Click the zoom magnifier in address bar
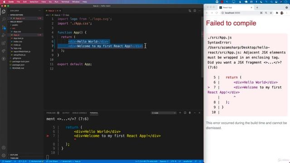This screenshot has width=290, height=163. pyautogui.click(x=266, y=13)
